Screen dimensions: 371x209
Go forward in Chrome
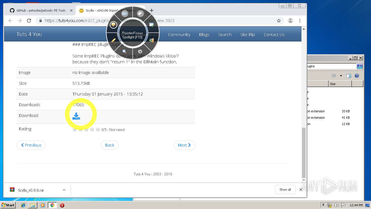[x=20, y=21]
